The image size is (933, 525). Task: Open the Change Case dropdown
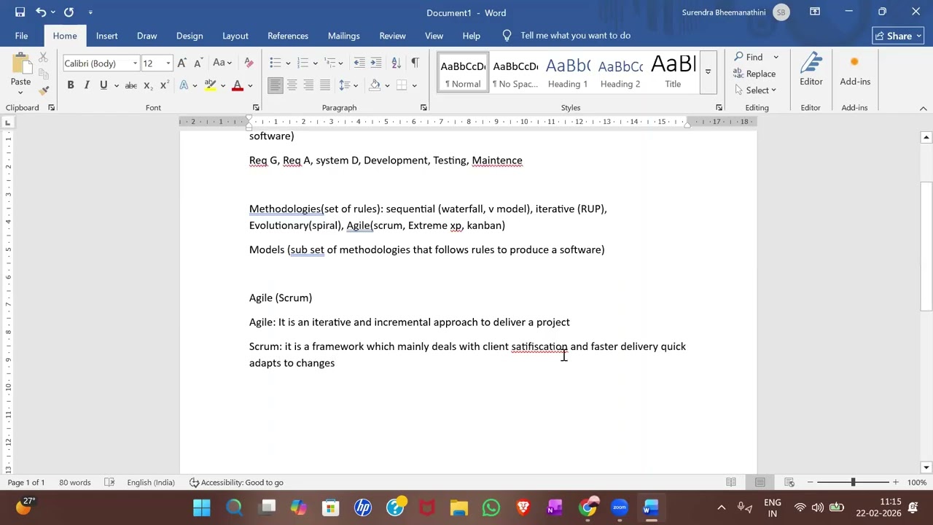click(x=222, y=63)
